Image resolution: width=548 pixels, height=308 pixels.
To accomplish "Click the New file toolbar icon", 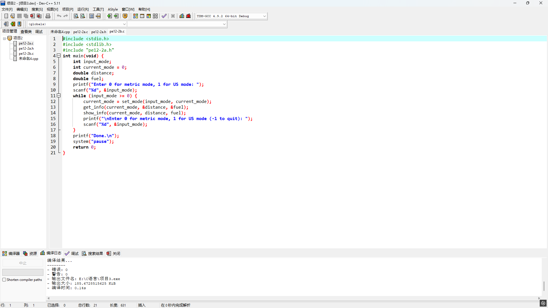I will pyautogui.click(x=6, y=16).
